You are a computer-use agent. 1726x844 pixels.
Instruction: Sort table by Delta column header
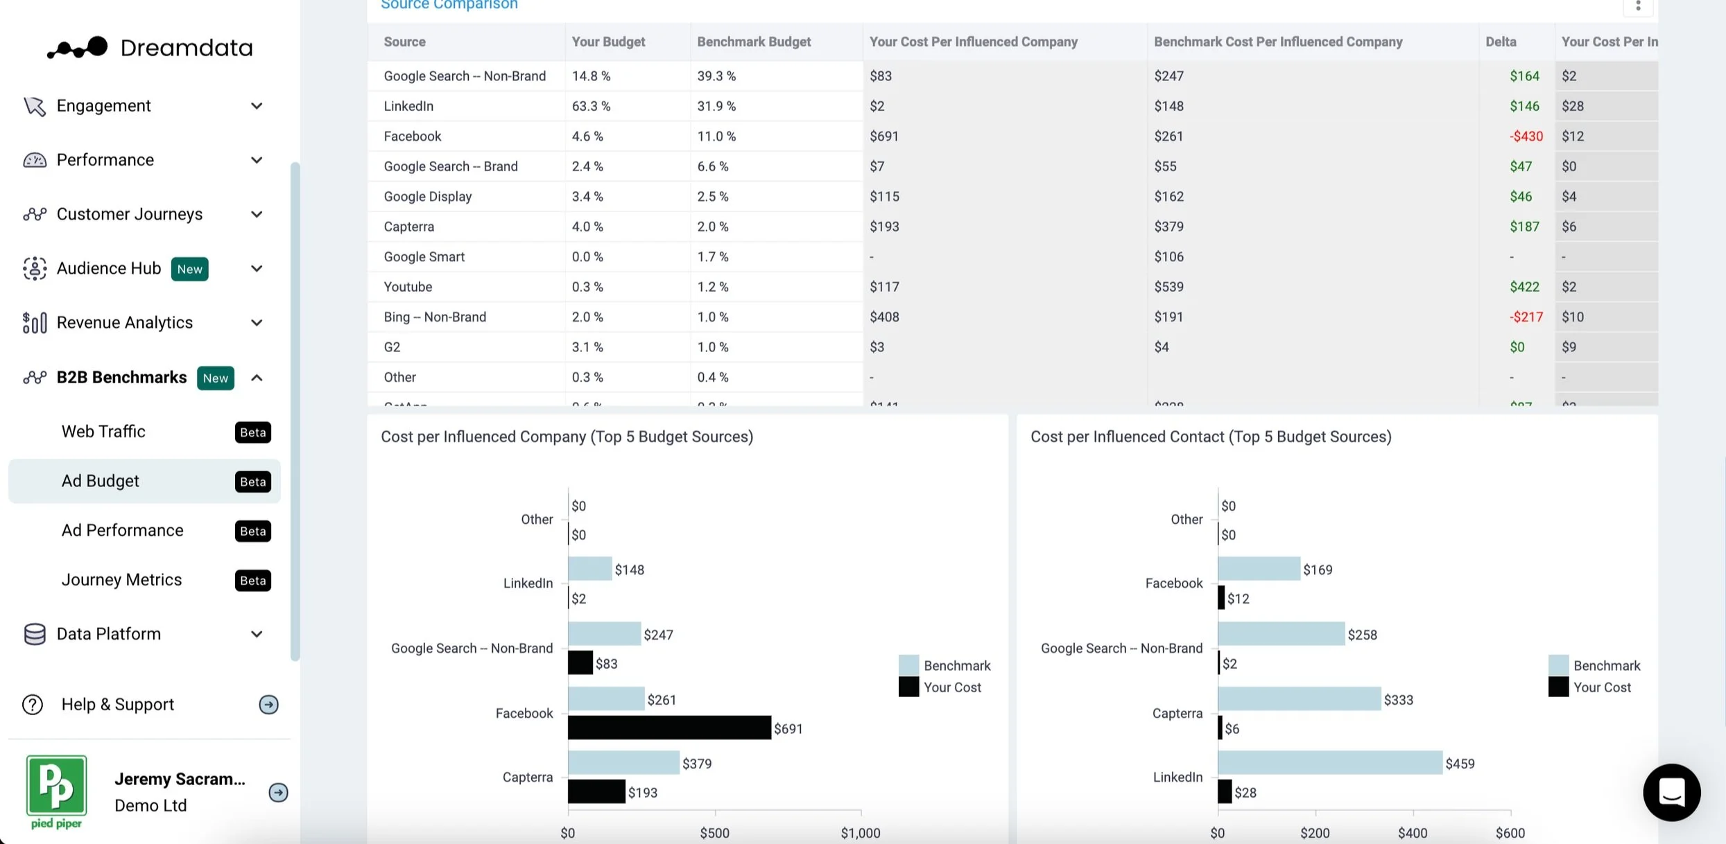point(1501,42)
